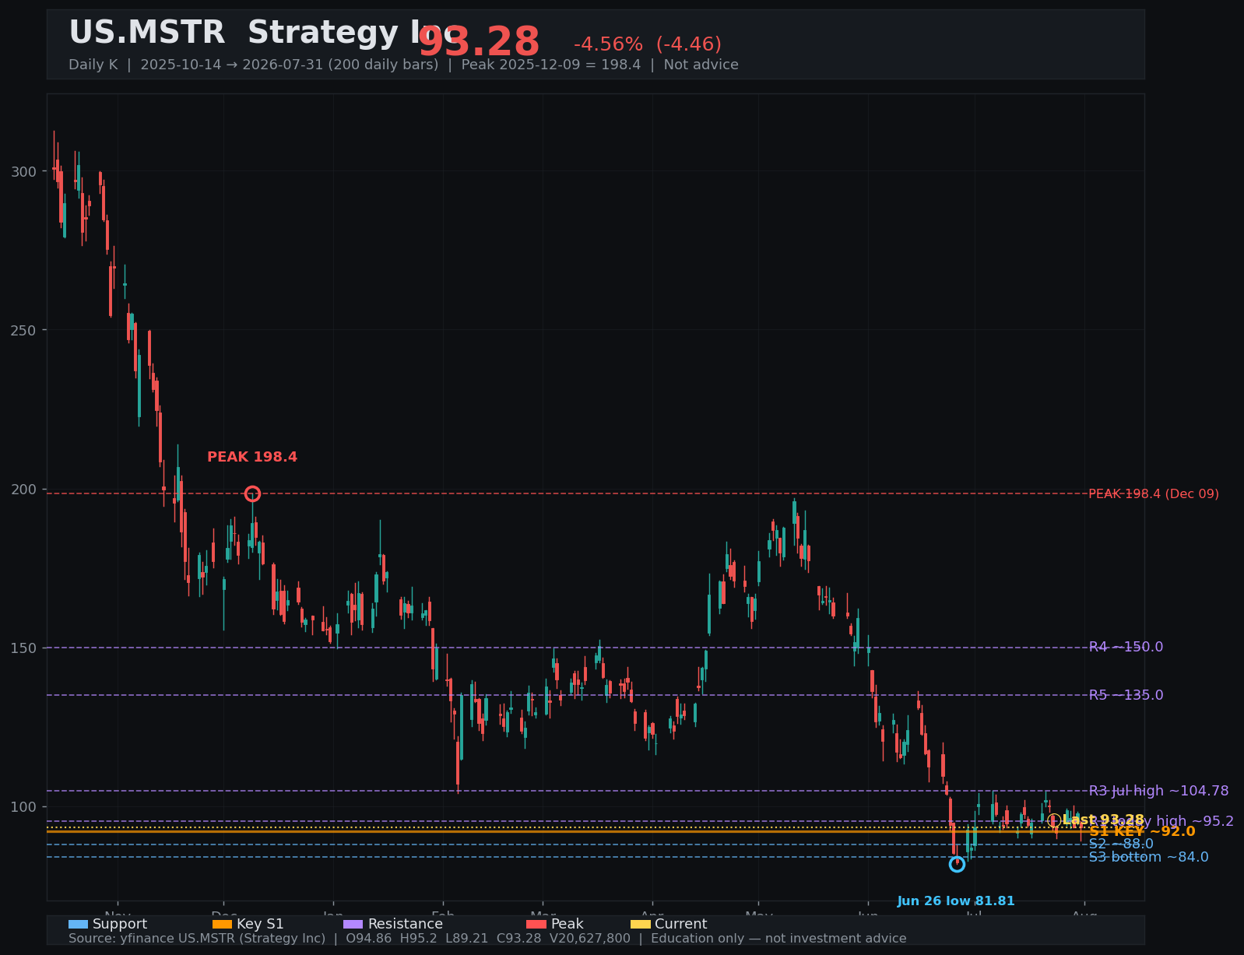Click the 'Source: yfinance US.MSTR' footer text

487,939
